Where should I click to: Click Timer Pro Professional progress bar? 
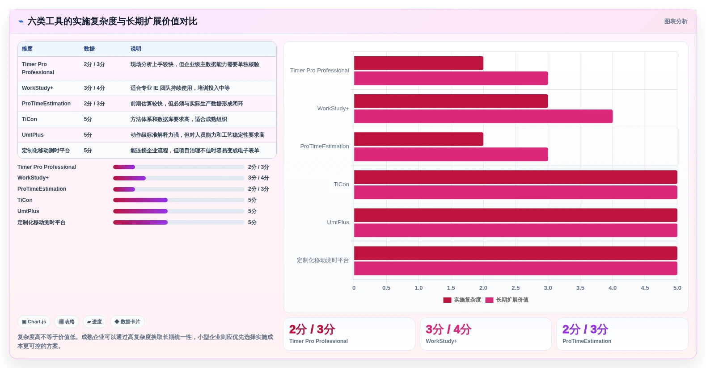[x=179, y=167]
